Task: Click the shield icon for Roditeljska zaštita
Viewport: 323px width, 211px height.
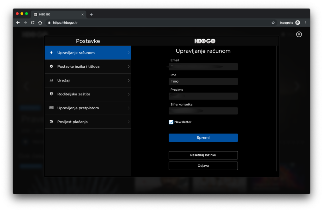Action: tap(51, 94)
